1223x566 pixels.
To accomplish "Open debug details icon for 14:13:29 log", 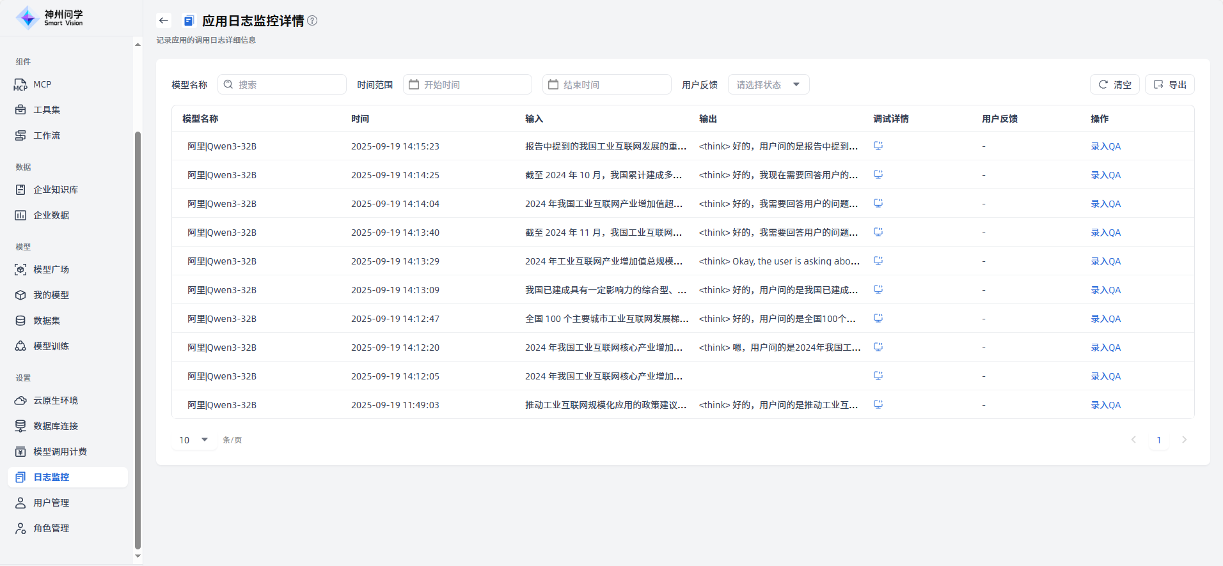I will [x=878, y=261].
